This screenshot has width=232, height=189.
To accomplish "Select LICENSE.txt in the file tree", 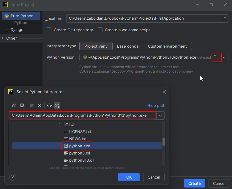I will click(87, 132).
